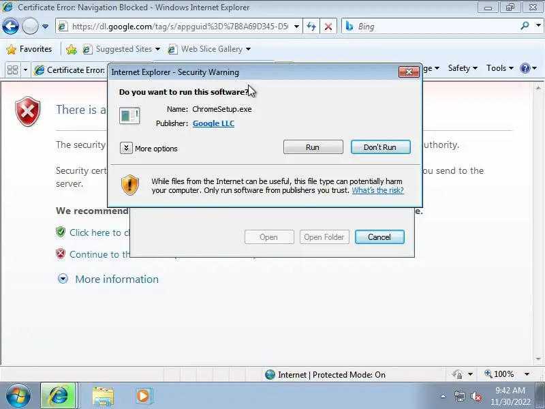Click the yellow warning shield icon
545x409 pixels.
click(129, 185)
